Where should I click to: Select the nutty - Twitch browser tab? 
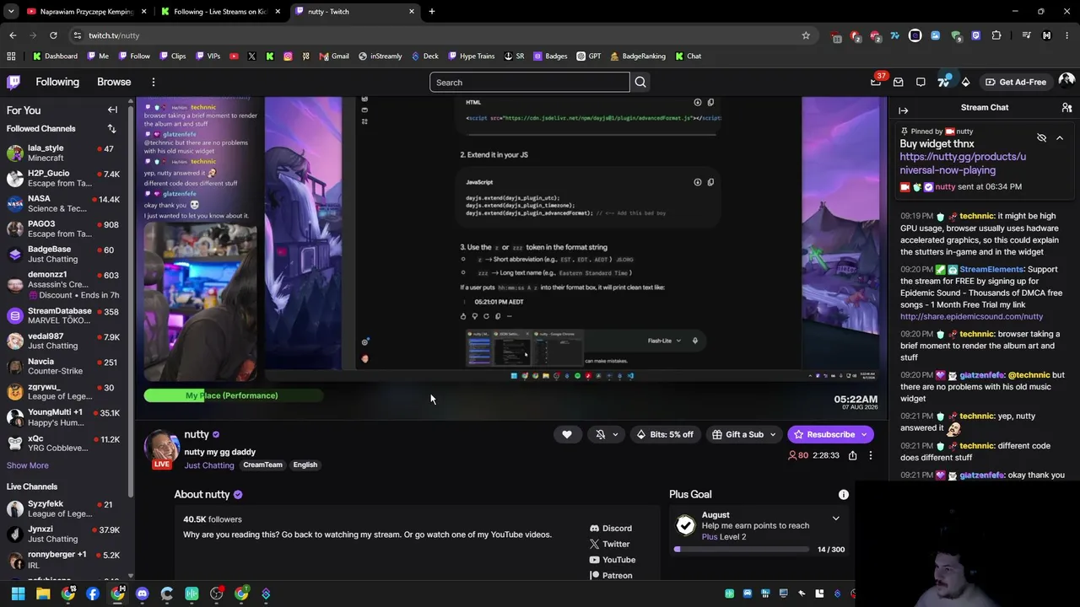[354, 12]
